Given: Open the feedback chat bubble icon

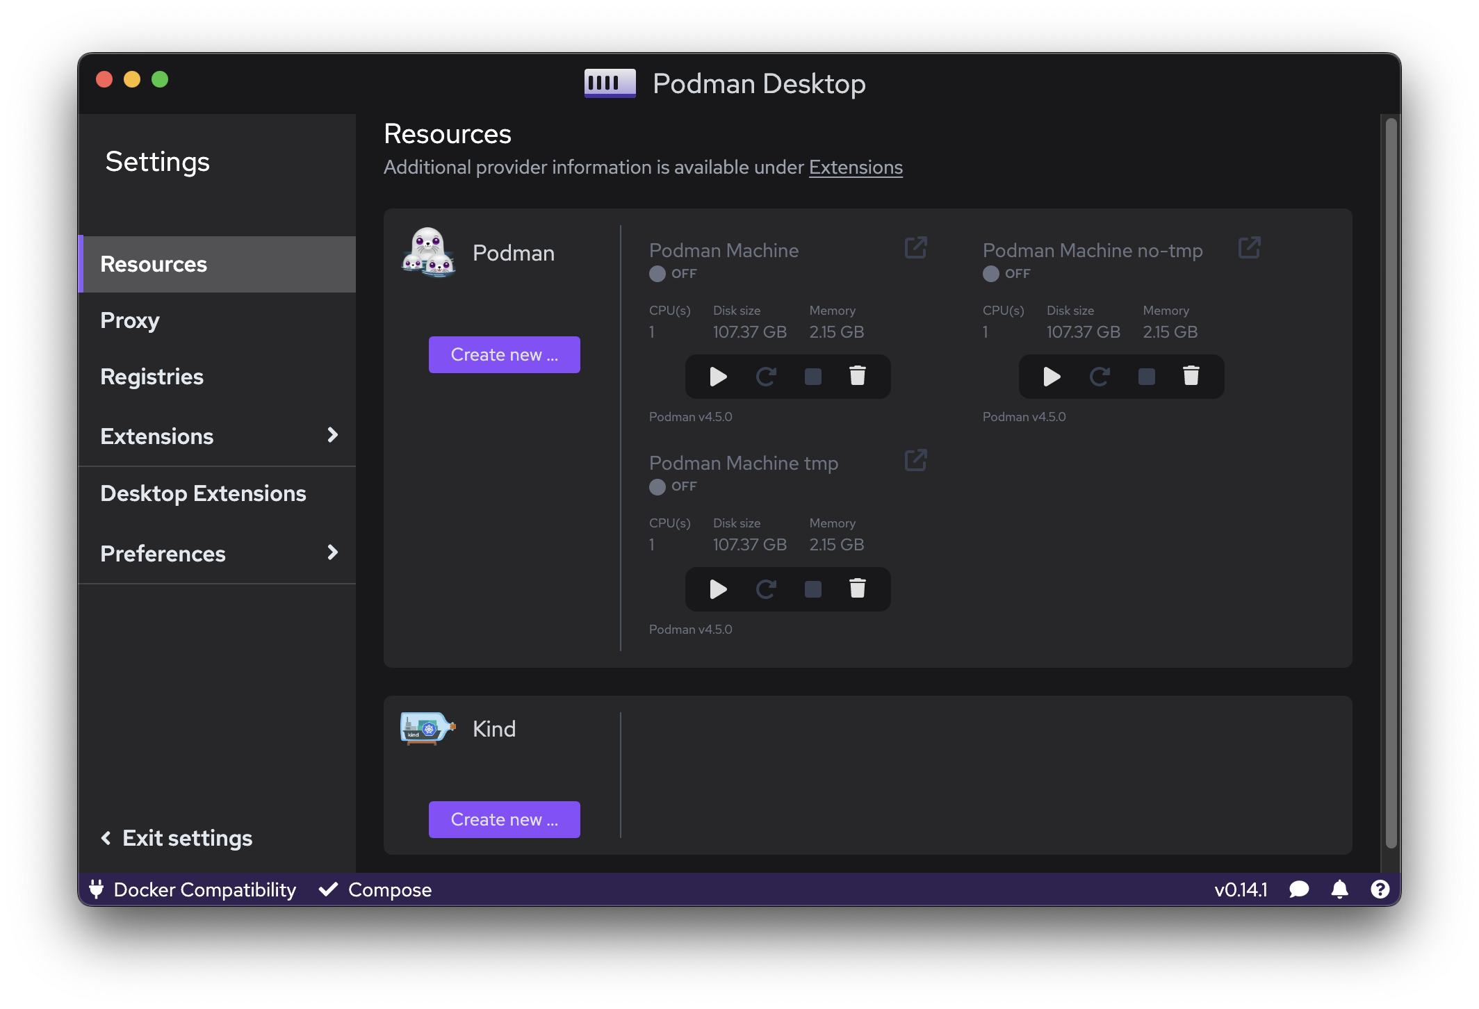Looking at the screenshot, I should coord(1299,889).
